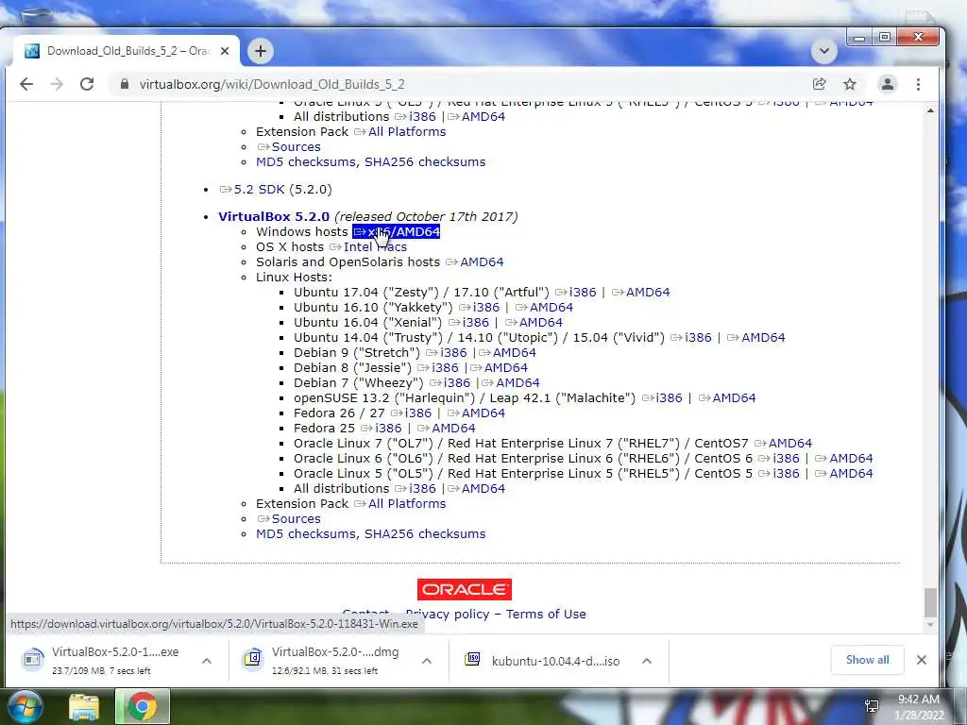967x725 pixels.
Task: Open the Terms of Use link
Action: (x=546, y=614)
